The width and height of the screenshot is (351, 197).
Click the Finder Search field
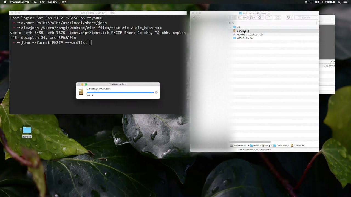(306, 18)
